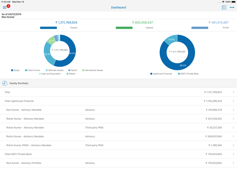Open the report list icon in header
Image resolution: width=237 pixels, height=178 pixels.
(224, 7)
